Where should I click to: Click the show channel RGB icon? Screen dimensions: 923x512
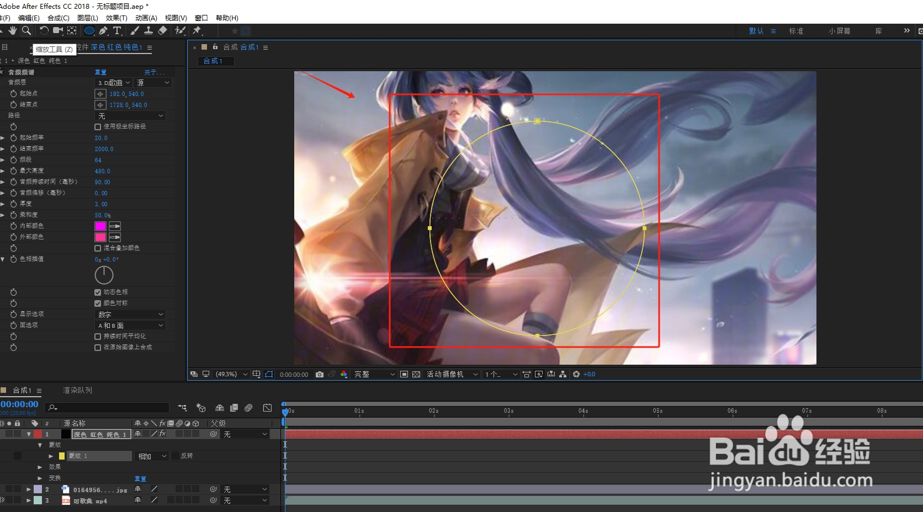[344, 374]
